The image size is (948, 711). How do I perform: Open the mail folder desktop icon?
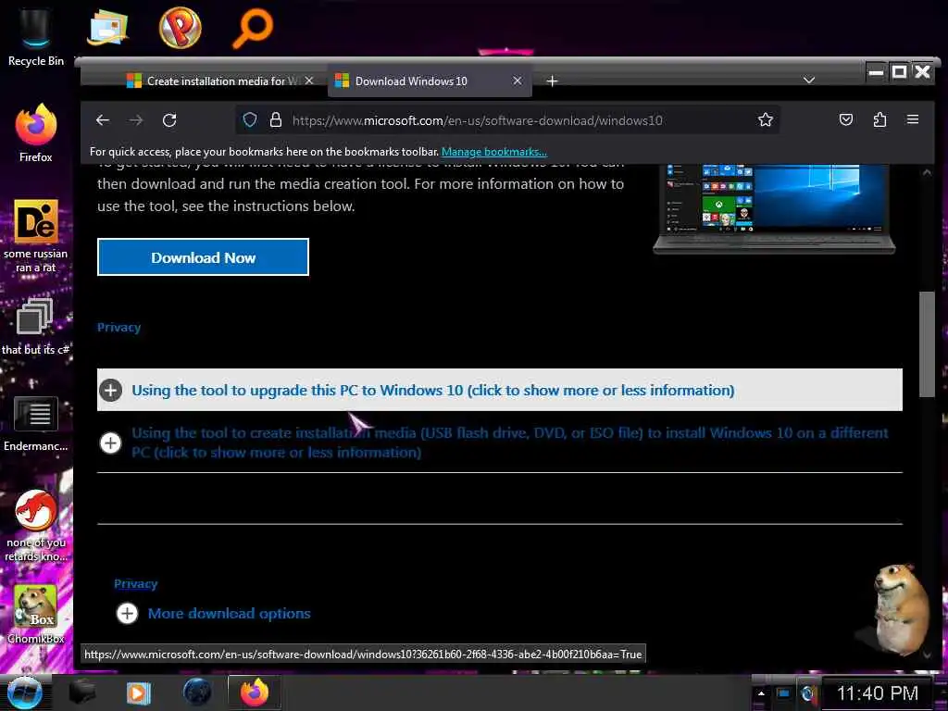click(x=107, y=28)
